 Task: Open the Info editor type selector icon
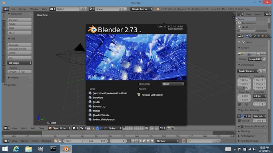[6, 9]
